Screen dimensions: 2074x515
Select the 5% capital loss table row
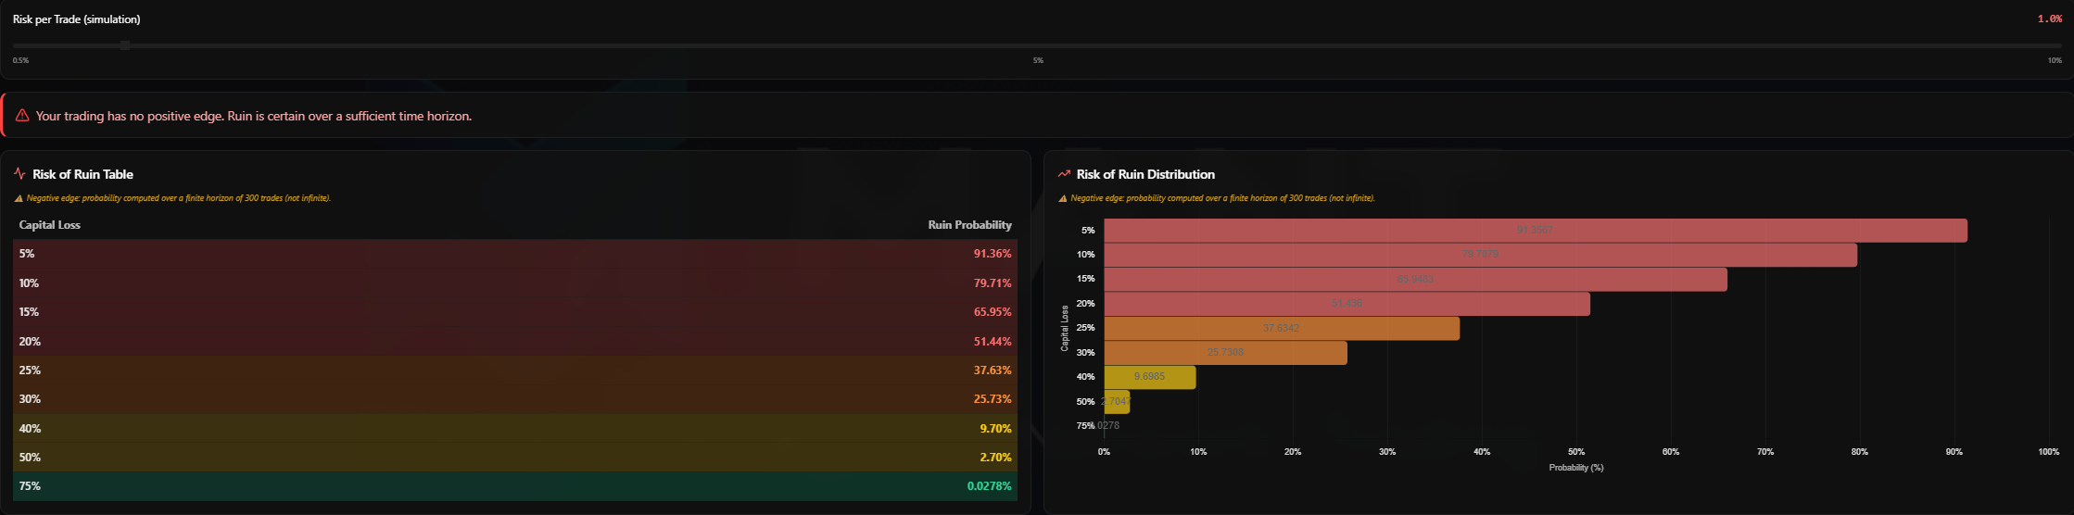tap(515, 254)
